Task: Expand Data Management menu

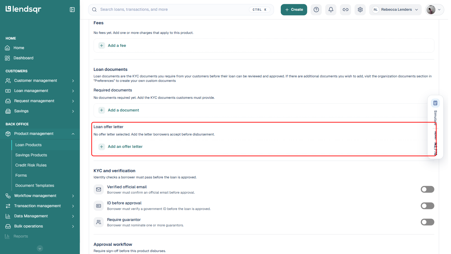Action: [40, 216]
